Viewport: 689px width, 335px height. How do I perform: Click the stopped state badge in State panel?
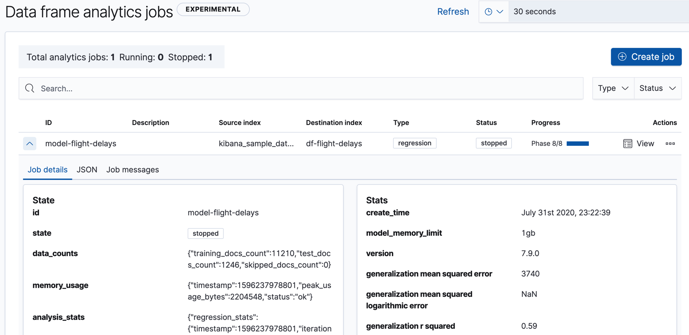point(205,233)
